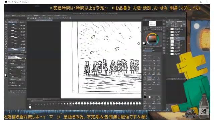Choose the highlighted brush preset in sub tool list

[x=17, y=50]
